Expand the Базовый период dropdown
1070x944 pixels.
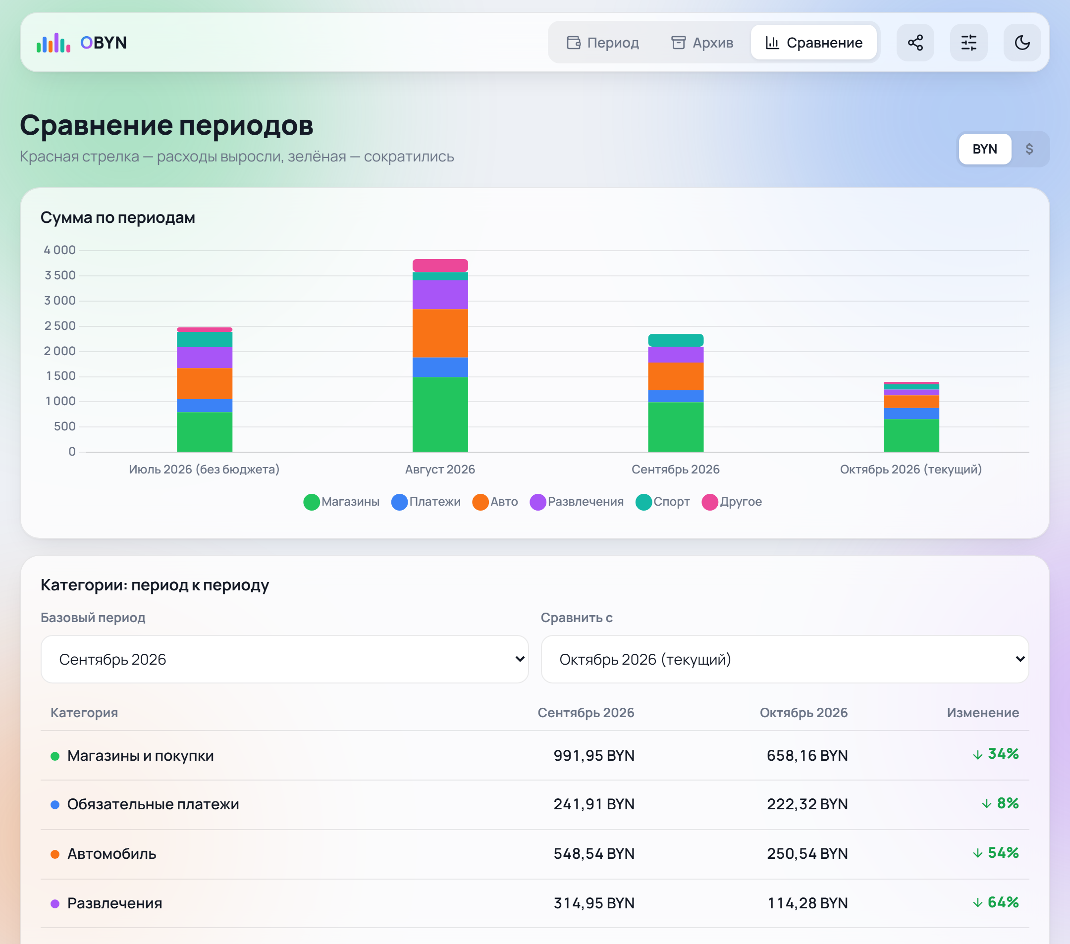point(284,659)
